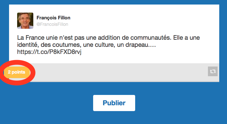227x124 pixels.
Task: Open the https://t.co/P8kFXD8rvj link
Action: click(49, 52)
